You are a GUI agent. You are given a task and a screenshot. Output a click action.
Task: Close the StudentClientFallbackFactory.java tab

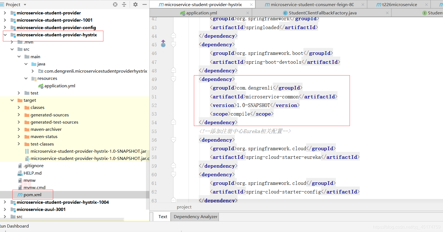(387, 13)
